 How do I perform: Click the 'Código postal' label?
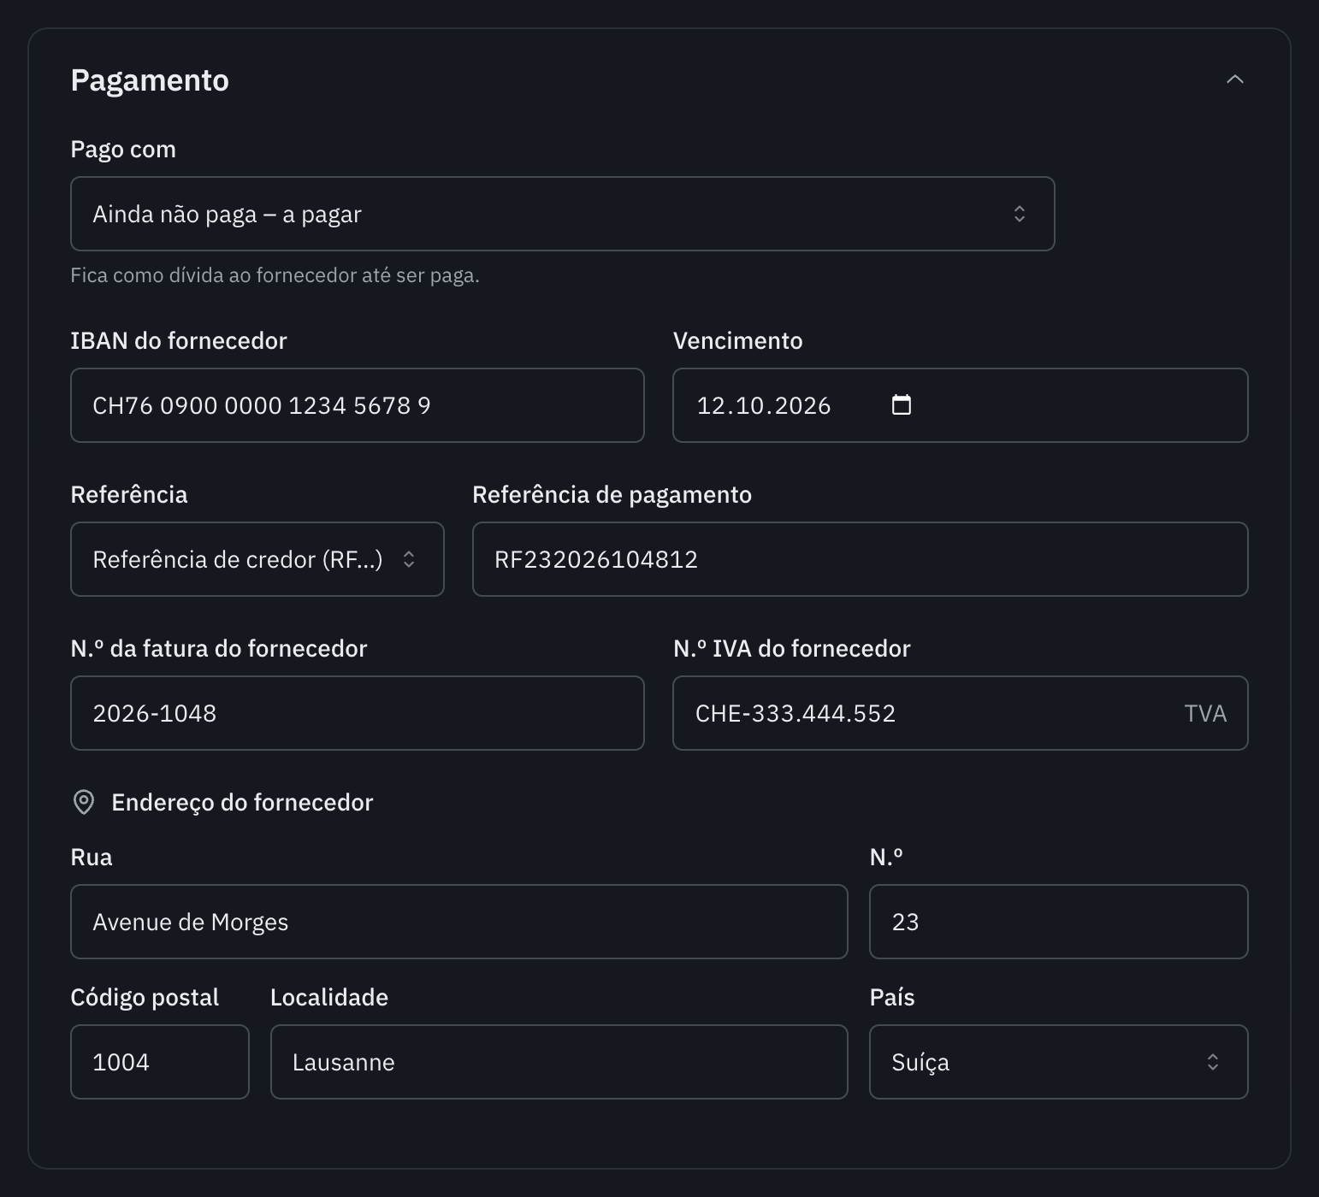point(145,997)
